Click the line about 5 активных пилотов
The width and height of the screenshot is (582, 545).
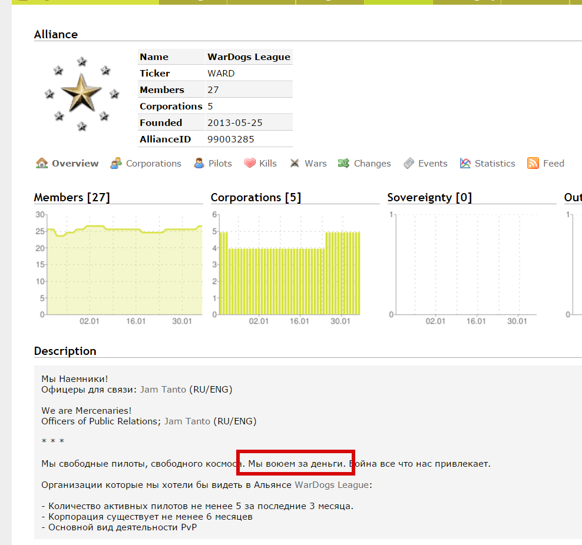click(197, 506)
